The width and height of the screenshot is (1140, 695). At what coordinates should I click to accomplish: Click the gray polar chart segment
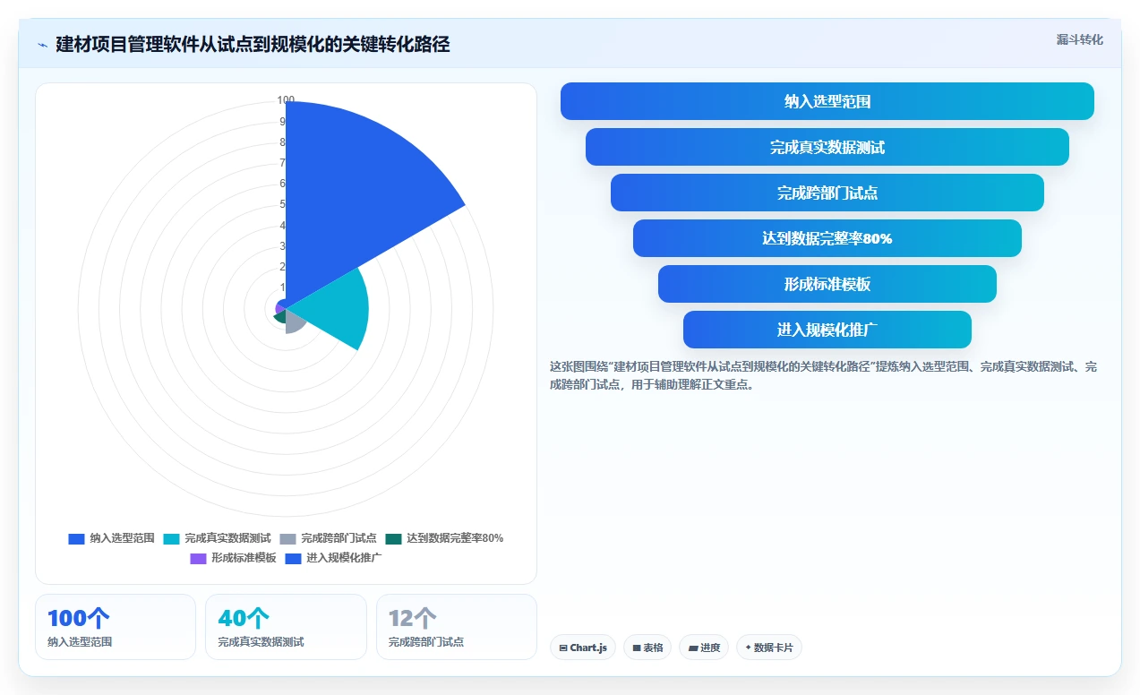pyautogui.click(x=294, y=322)
